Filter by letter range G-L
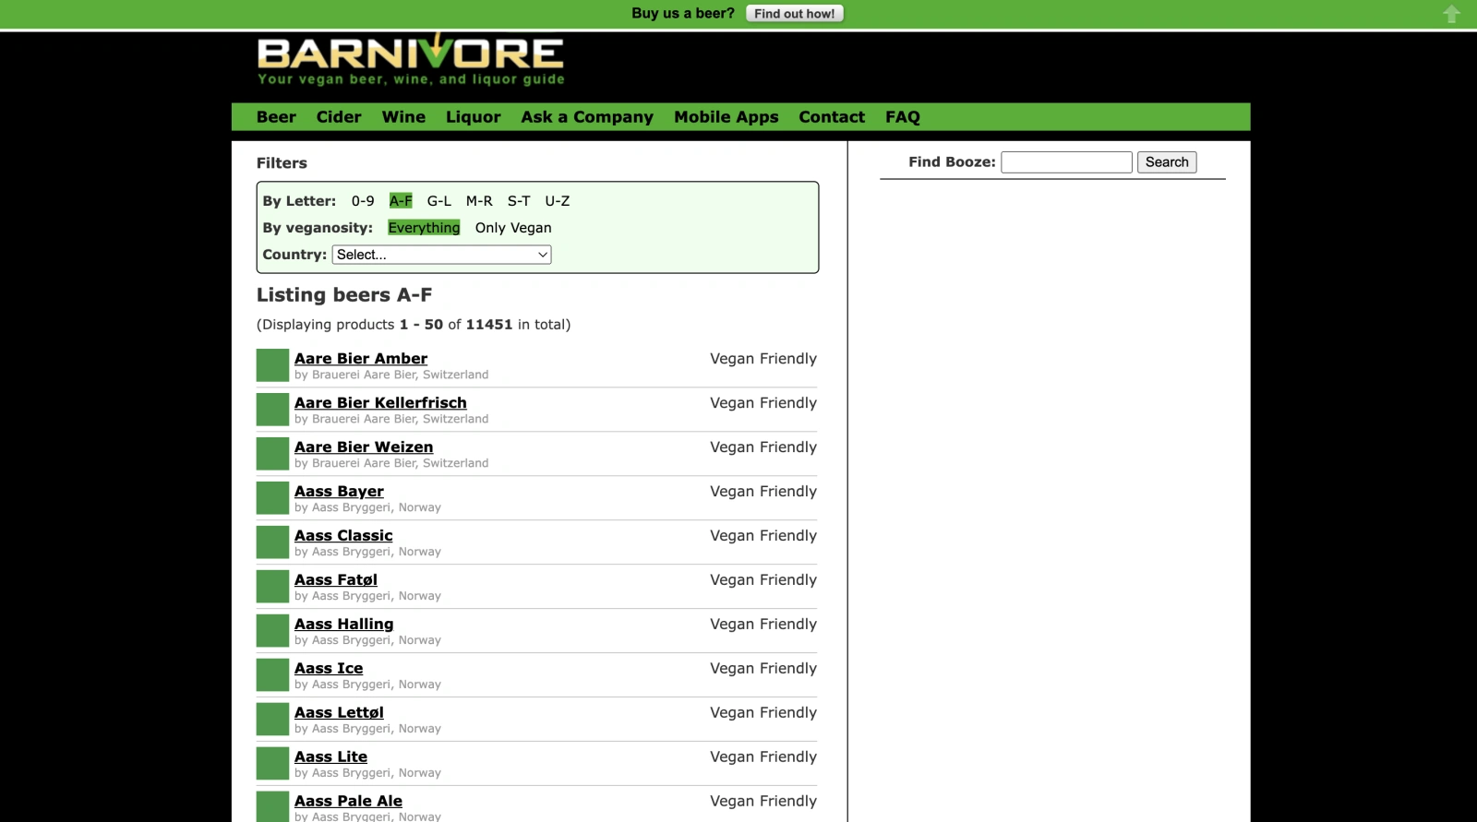This screenshot has height=822, width=1477. [x=438, y=201]
